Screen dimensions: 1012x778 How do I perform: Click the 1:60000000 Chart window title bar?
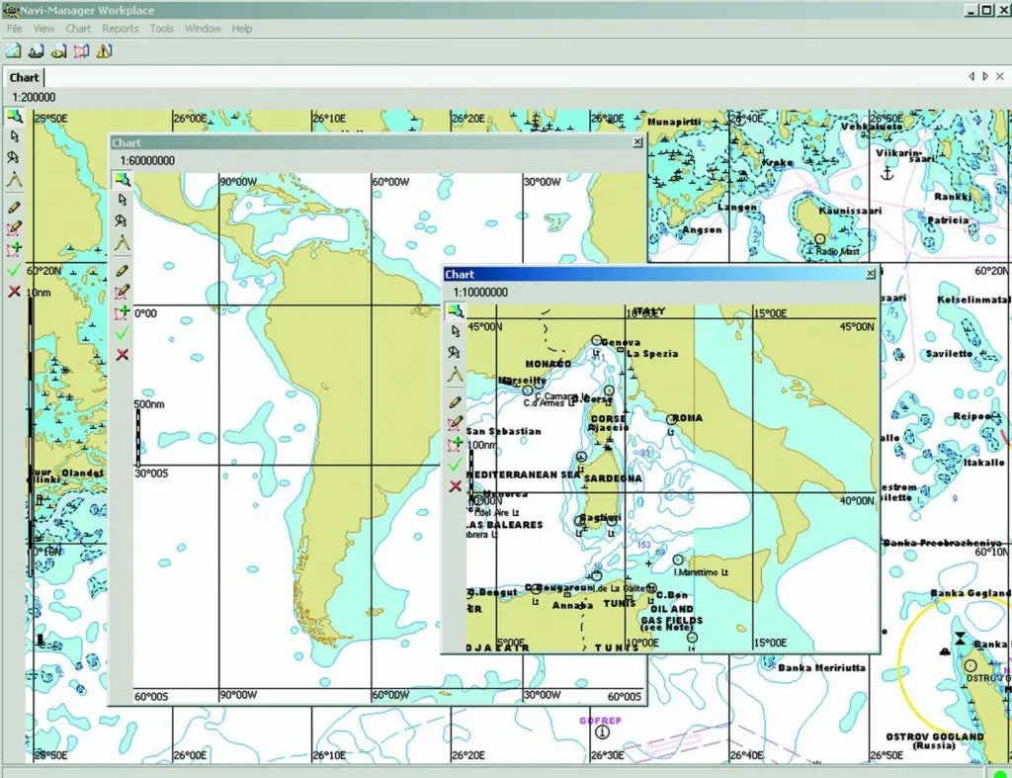377,142
